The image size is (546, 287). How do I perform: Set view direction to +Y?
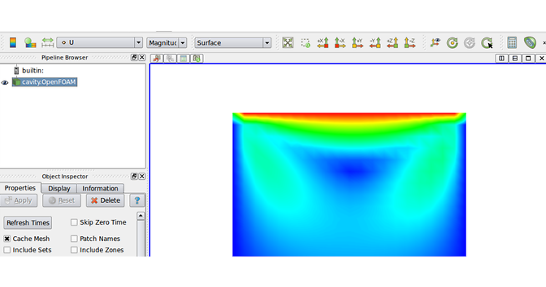tap(358, 43)
